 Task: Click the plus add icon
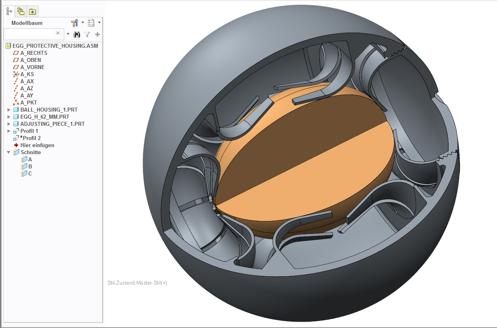97,34
